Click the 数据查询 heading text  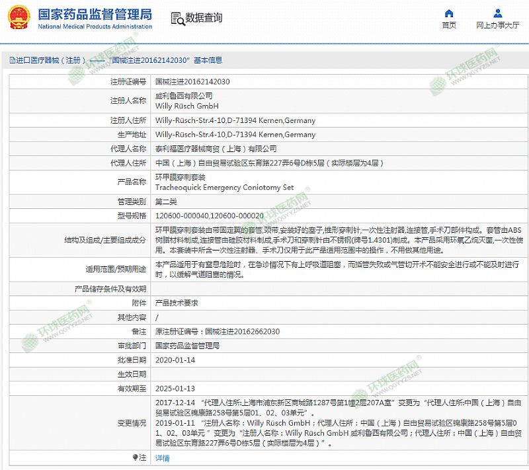(x=204, y=18)
